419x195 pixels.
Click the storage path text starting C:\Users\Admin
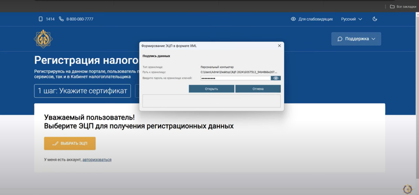pyautogui.click(x=239, y=72)
